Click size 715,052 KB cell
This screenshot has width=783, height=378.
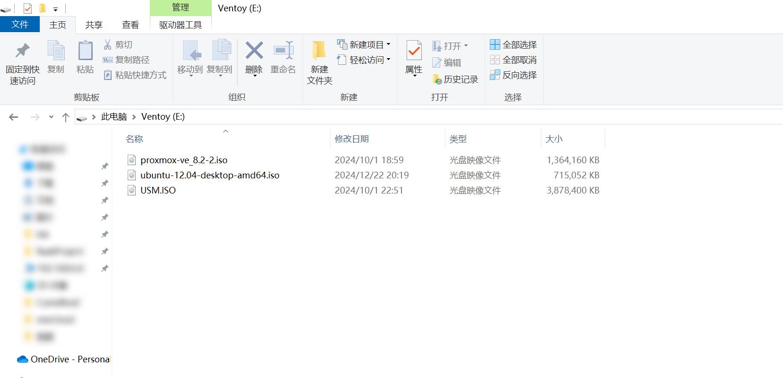point(576,175)
